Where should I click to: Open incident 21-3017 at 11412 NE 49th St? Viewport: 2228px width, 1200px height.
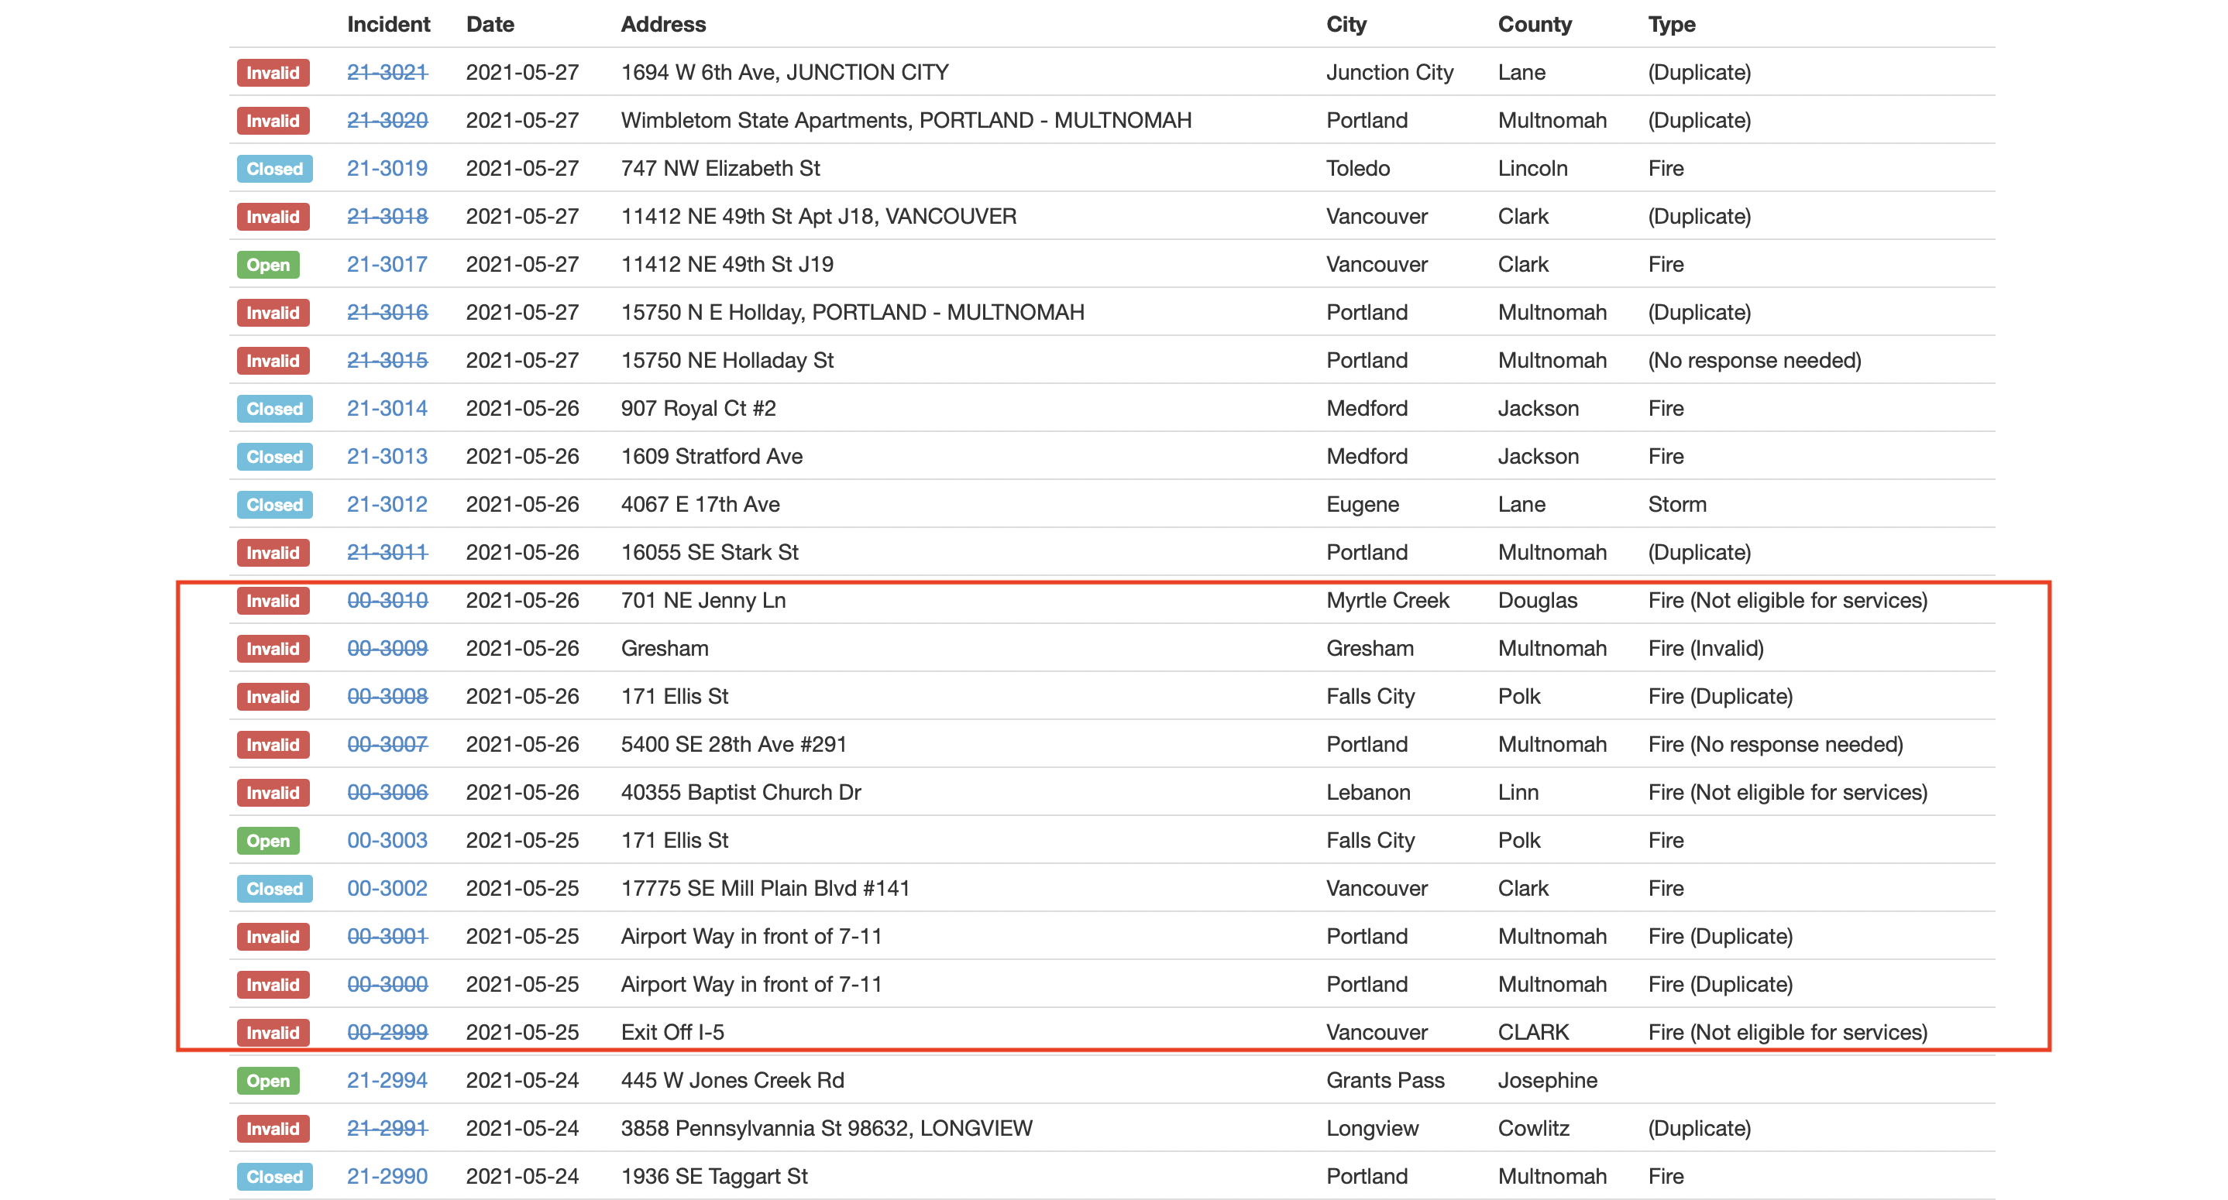387,265
